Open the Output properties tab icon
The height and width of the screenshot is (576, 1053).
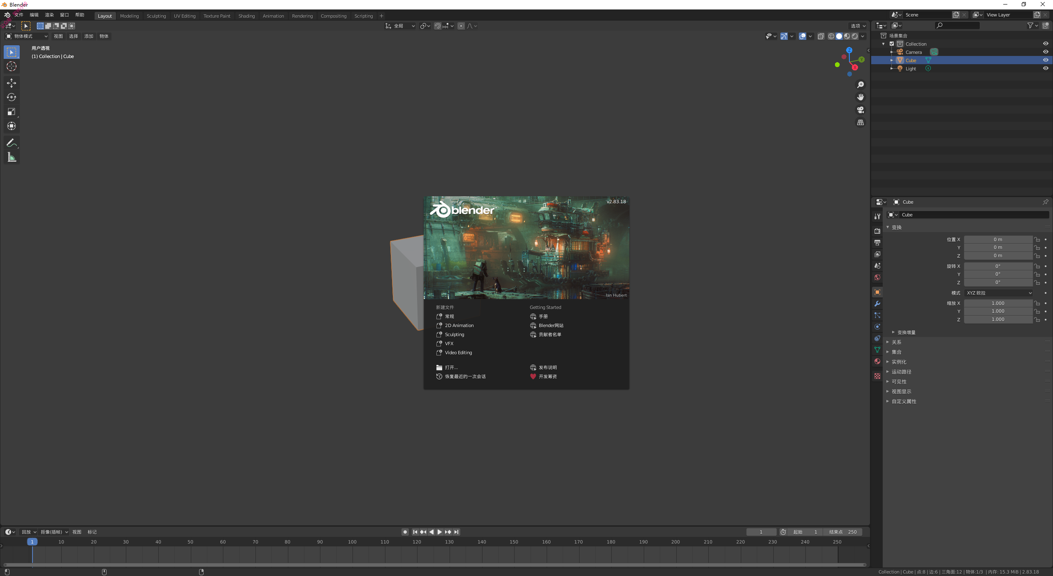point(877,243)
